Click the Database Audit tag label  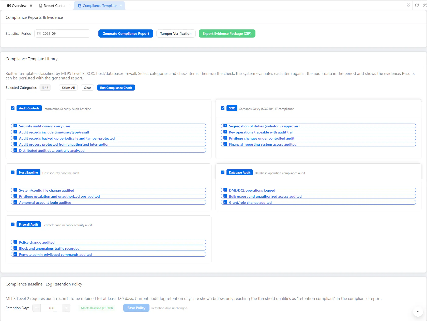[239, 172]
